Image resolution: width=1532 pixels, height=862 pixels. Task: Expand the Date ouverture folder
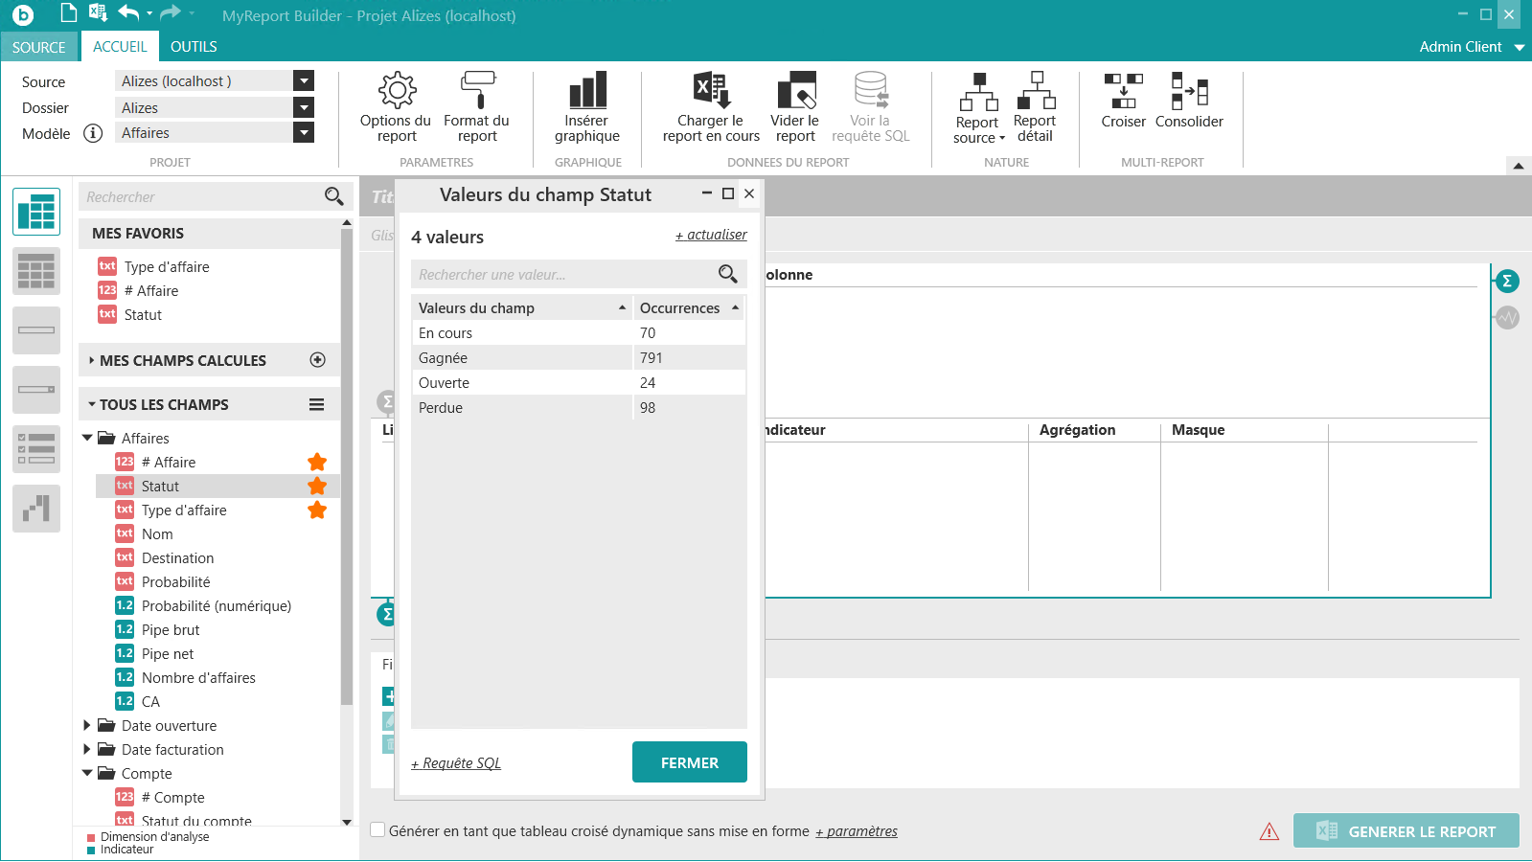coord(87,726)
